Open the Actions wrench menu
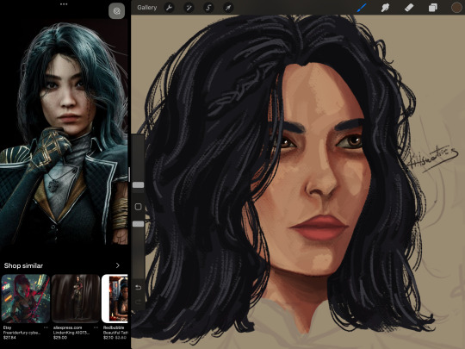 pos(169,8)
